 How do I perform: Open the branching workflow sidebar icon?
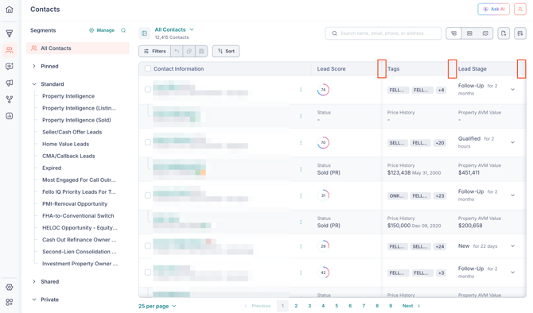(x=10, y=99)
